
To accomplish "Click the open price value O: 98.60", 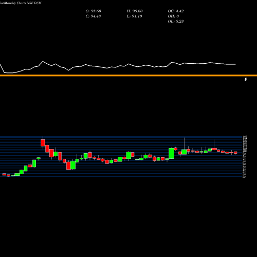I will [94, 11].
